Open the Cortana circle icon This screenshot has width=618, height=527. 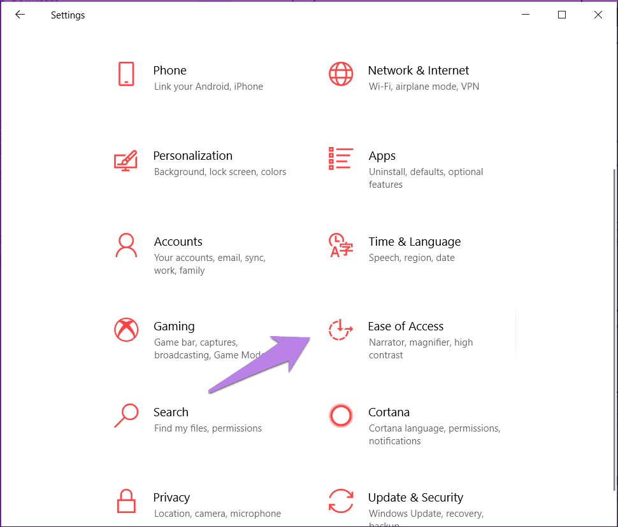coord(341,416)
